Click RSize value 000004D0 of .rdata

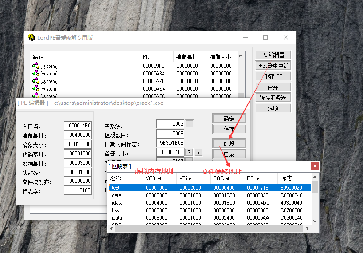pyautogui.click(x=258, y=203)
